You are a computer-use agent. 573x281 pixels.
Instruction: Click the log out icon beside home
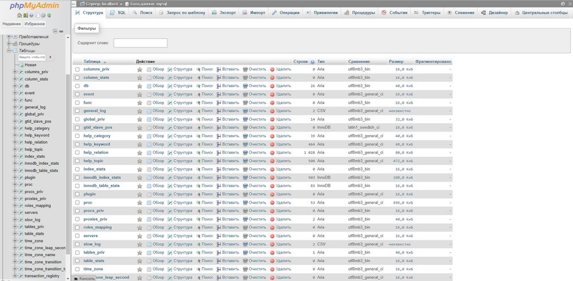26,15
